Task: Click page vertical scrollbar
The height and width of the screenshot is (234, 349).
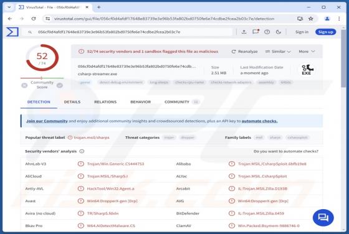Action: (343, 58)
